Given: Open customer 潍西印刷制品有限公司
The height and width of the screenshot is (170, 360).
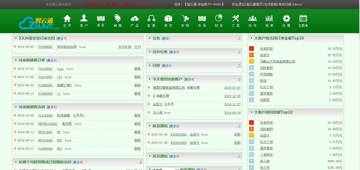Looking at the screenshot, I should pyautogui.click(x=169, y=88).
